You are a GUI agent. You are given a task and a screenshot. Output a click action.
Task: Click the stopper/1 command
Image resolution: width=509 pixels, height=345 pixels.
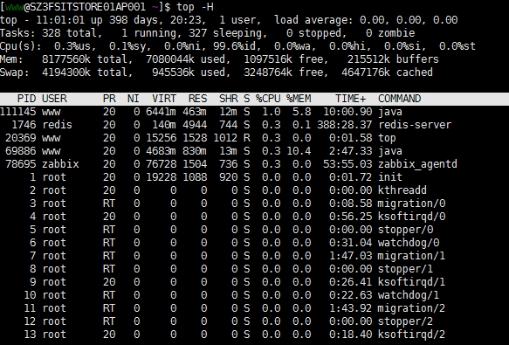(x=405, y=269)
